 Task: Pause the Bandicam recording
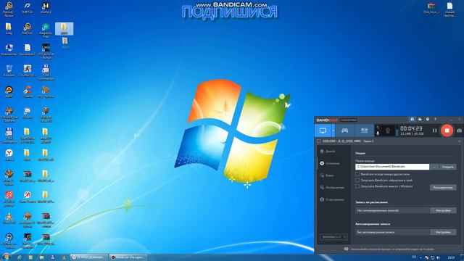(x=434, y=130)
